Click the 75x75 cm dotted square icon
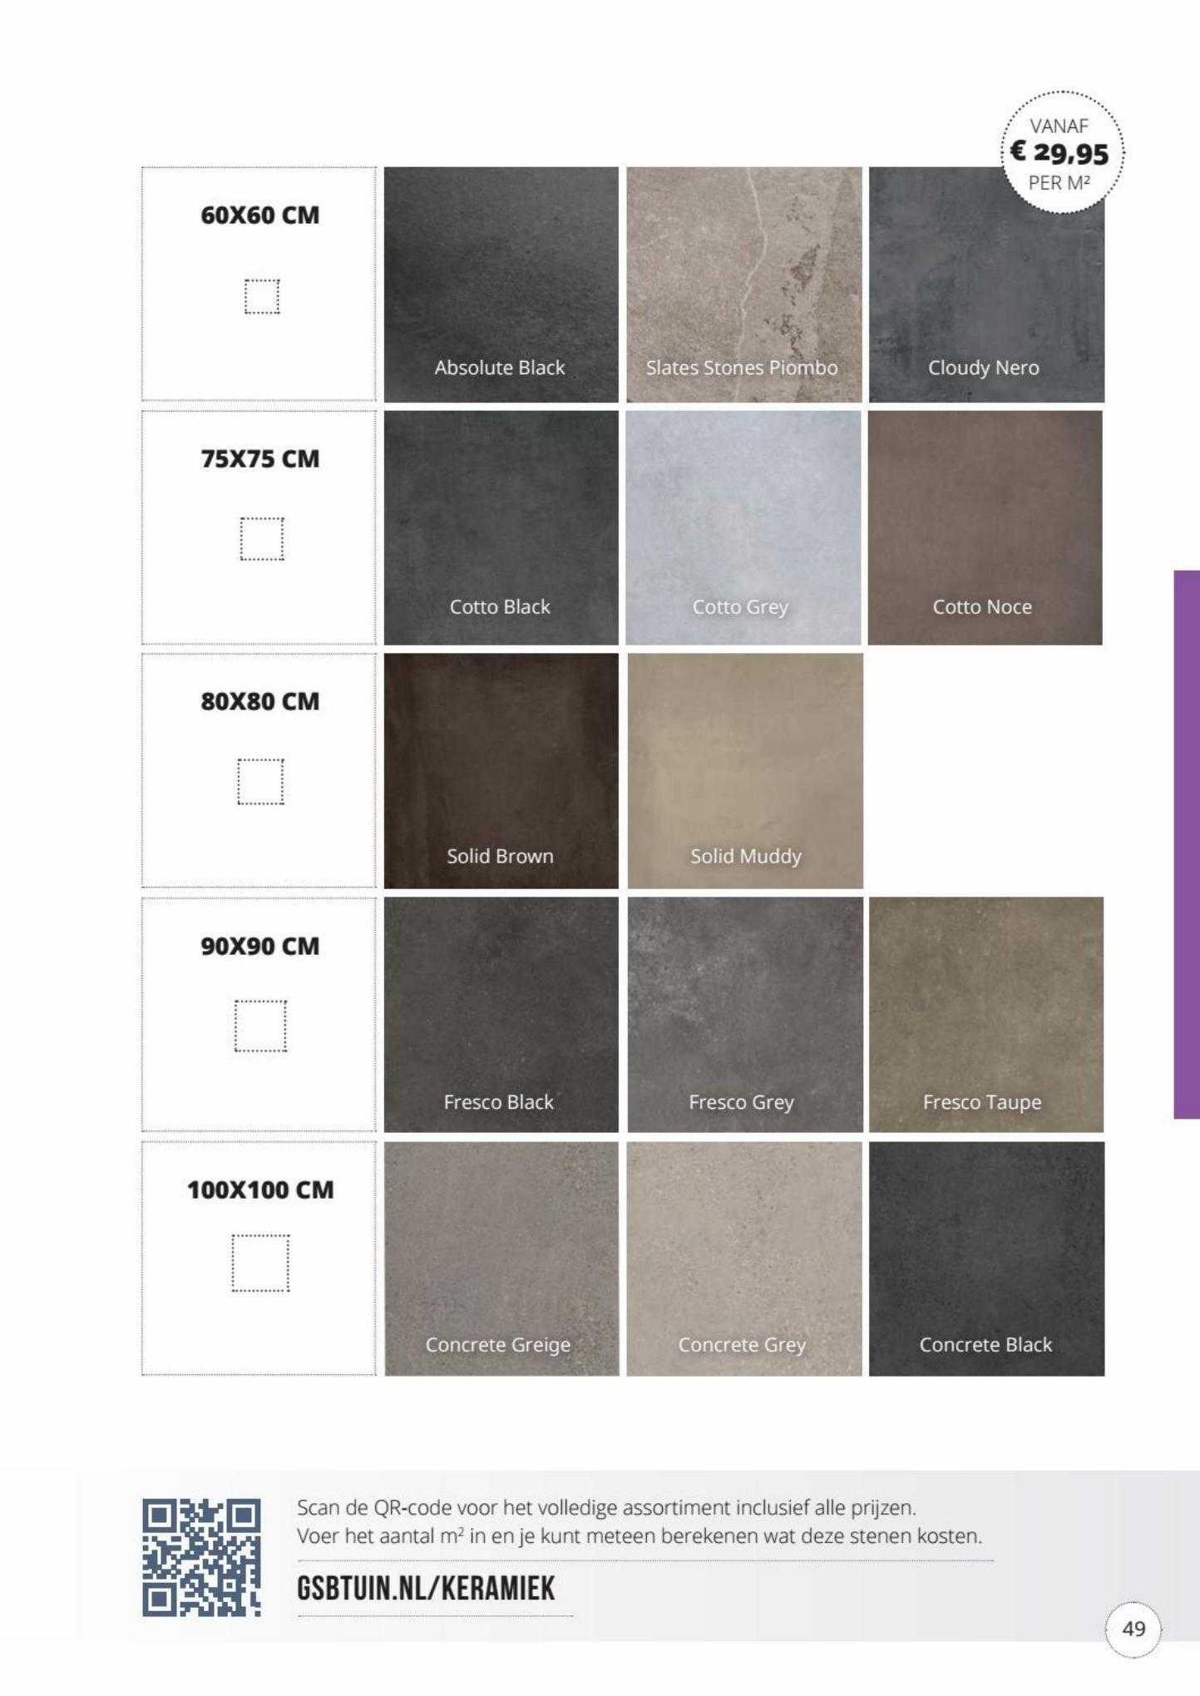The width and height of the screenshot is (1200, 1696). tap(262, 539)
